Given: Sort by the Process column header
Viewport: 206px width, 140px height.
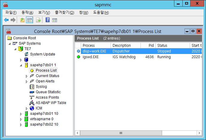Looking at the screenshot, I should [x=96, y=45].
